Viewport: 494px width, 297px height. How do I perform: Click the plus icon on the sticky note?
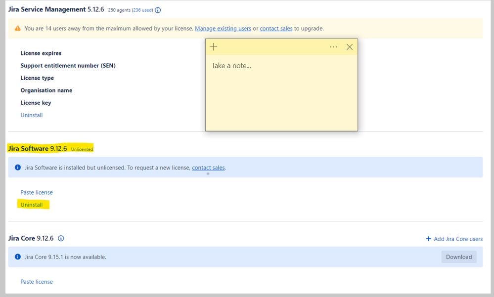click(x=213, y=47)
